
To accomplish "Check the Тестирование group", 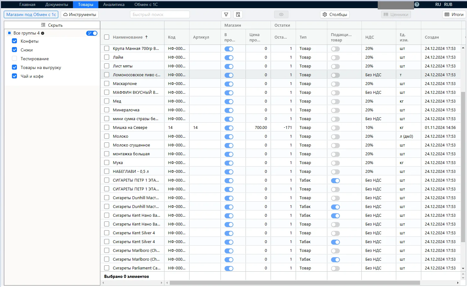I will [14, 59].
